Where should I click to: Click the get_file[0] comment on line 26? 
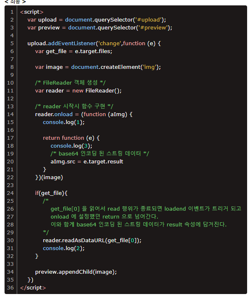[146, 209]
